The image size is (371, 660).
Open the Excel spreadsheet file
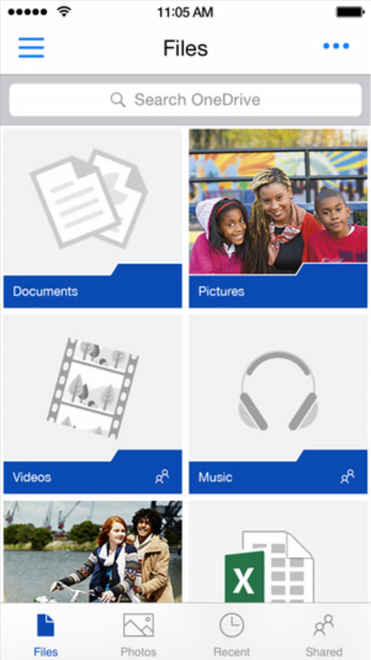(278, 552)
